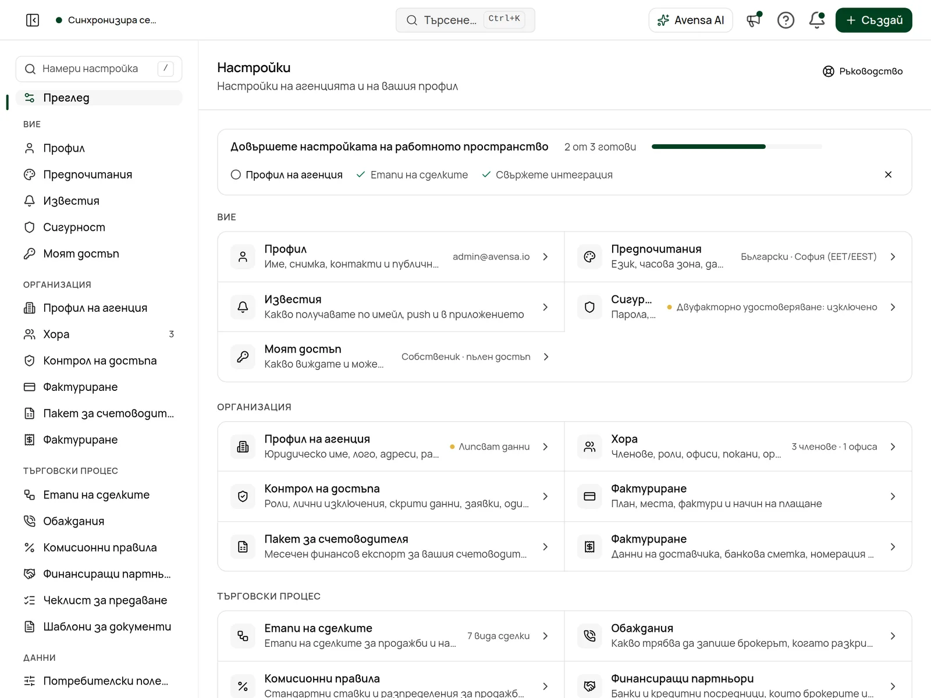Open the announcements megaphone icon

[x=754, y=20]
